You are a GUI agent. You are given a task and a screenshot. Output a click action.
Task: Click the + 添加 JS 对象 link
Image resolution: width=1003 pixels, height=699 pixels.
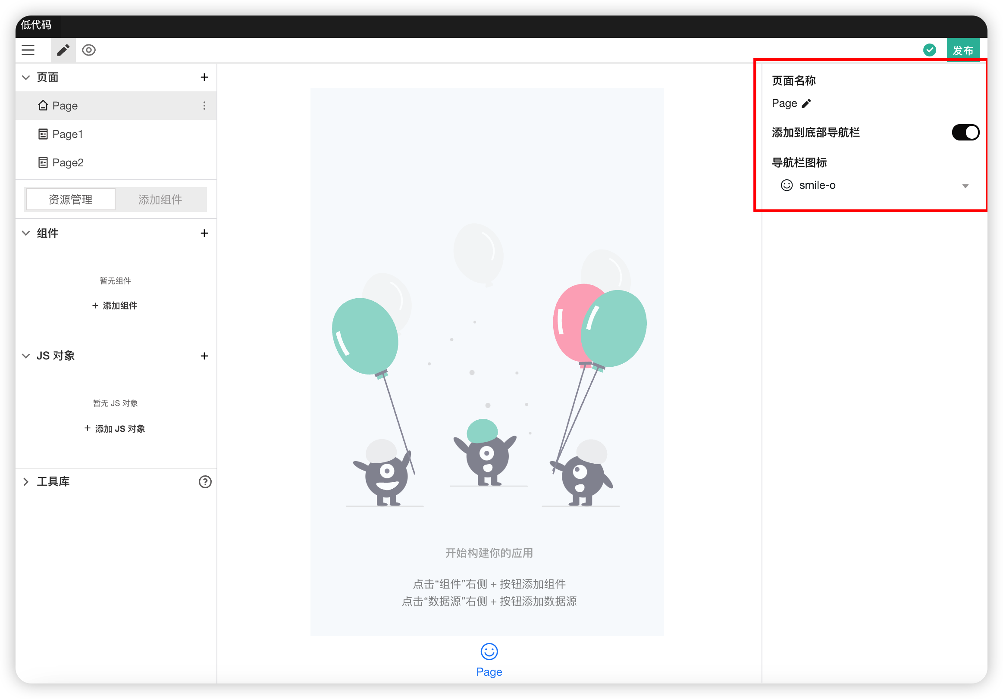pyautogui.click(x=115, y=429)
